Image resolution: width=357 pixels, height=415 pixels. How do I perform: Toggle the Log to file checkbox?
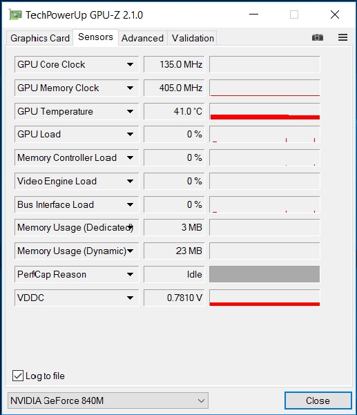coord(18,376)
